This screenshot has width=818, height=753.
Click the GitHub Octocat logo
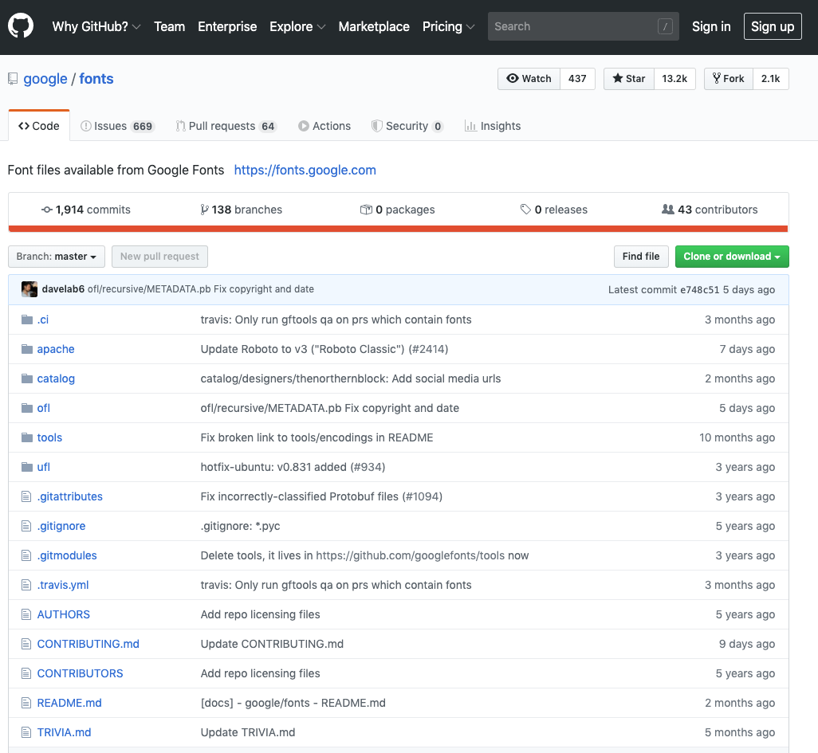pyautogui.click(x=21, y=26)
